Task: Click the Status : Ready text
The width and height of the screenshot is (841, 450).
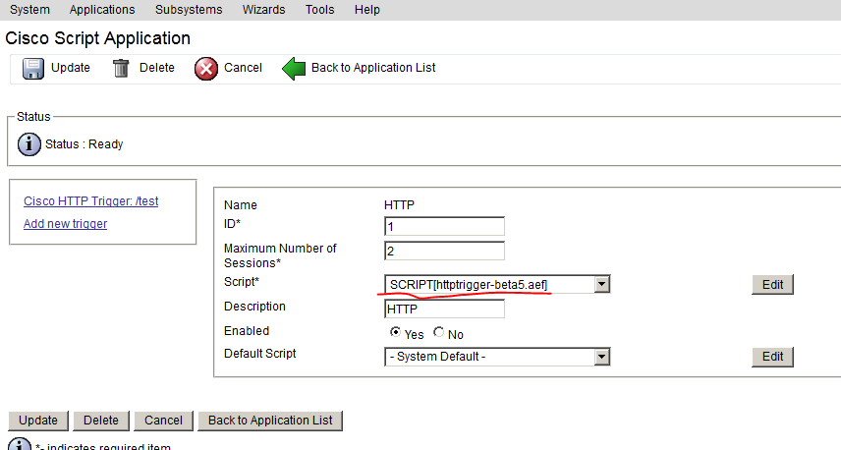Action: (84, 144)
